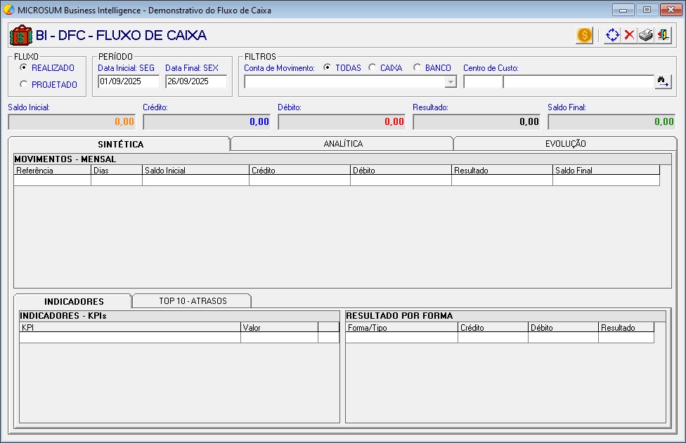This screenshot has width=686, height=443.
Task: Click the KPI column header
Action: (130, 327)
